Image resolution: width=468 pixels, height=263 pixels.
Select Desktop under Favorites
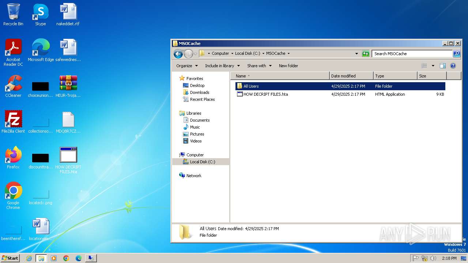click(x=197, y=85)
